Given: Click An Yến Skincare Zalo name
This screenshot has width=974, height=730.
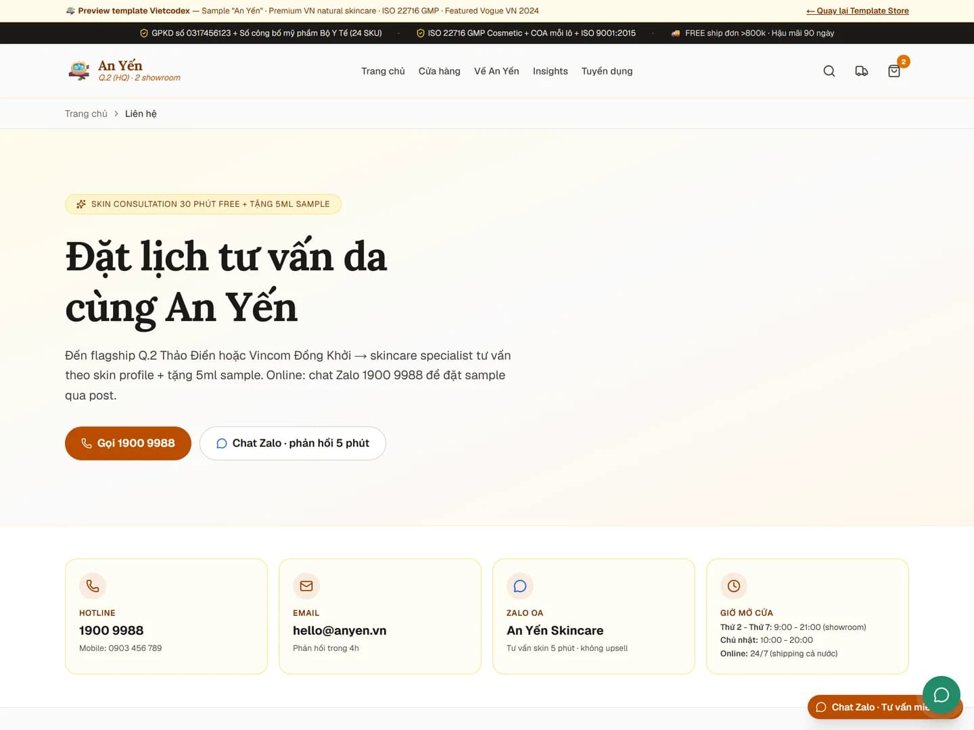Looking at the screenshot, I should point(555,631).
